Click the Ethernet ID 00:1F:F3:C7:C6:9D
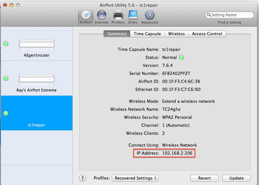This screenshot has height=185, width=259. coord(181,89)
